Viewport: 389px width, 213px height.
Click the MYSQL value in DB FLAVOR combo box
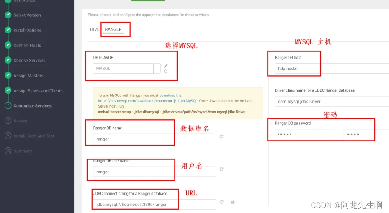(x=123, y=69)
